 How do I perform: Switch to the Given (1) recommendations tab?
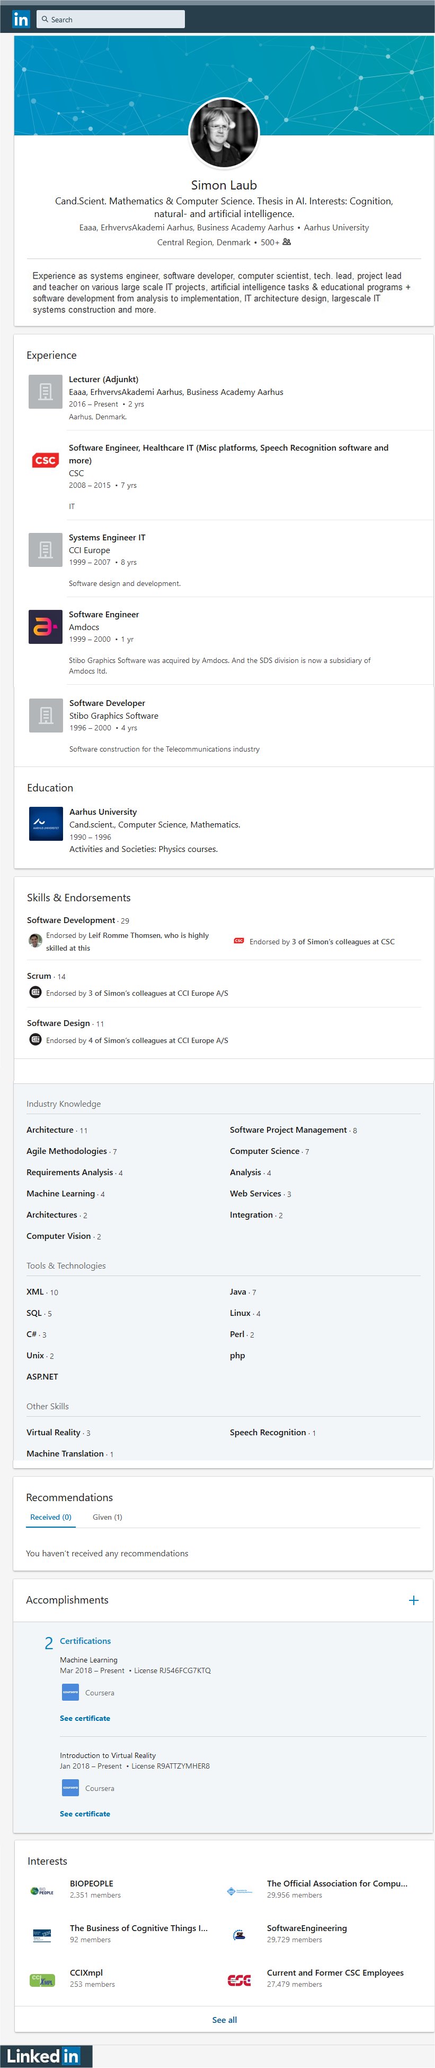coord(108,1516)
